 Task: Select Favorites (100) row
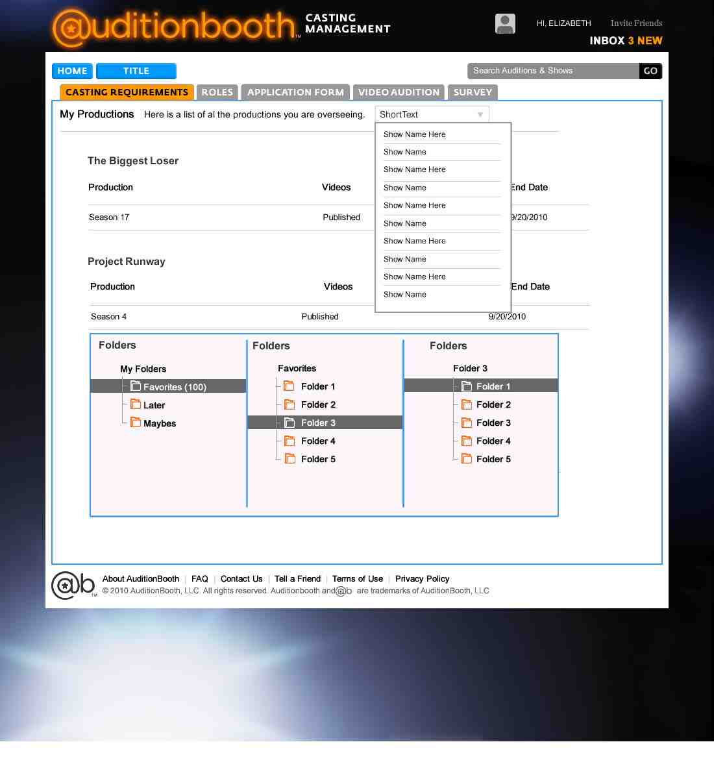pos(168,386)
